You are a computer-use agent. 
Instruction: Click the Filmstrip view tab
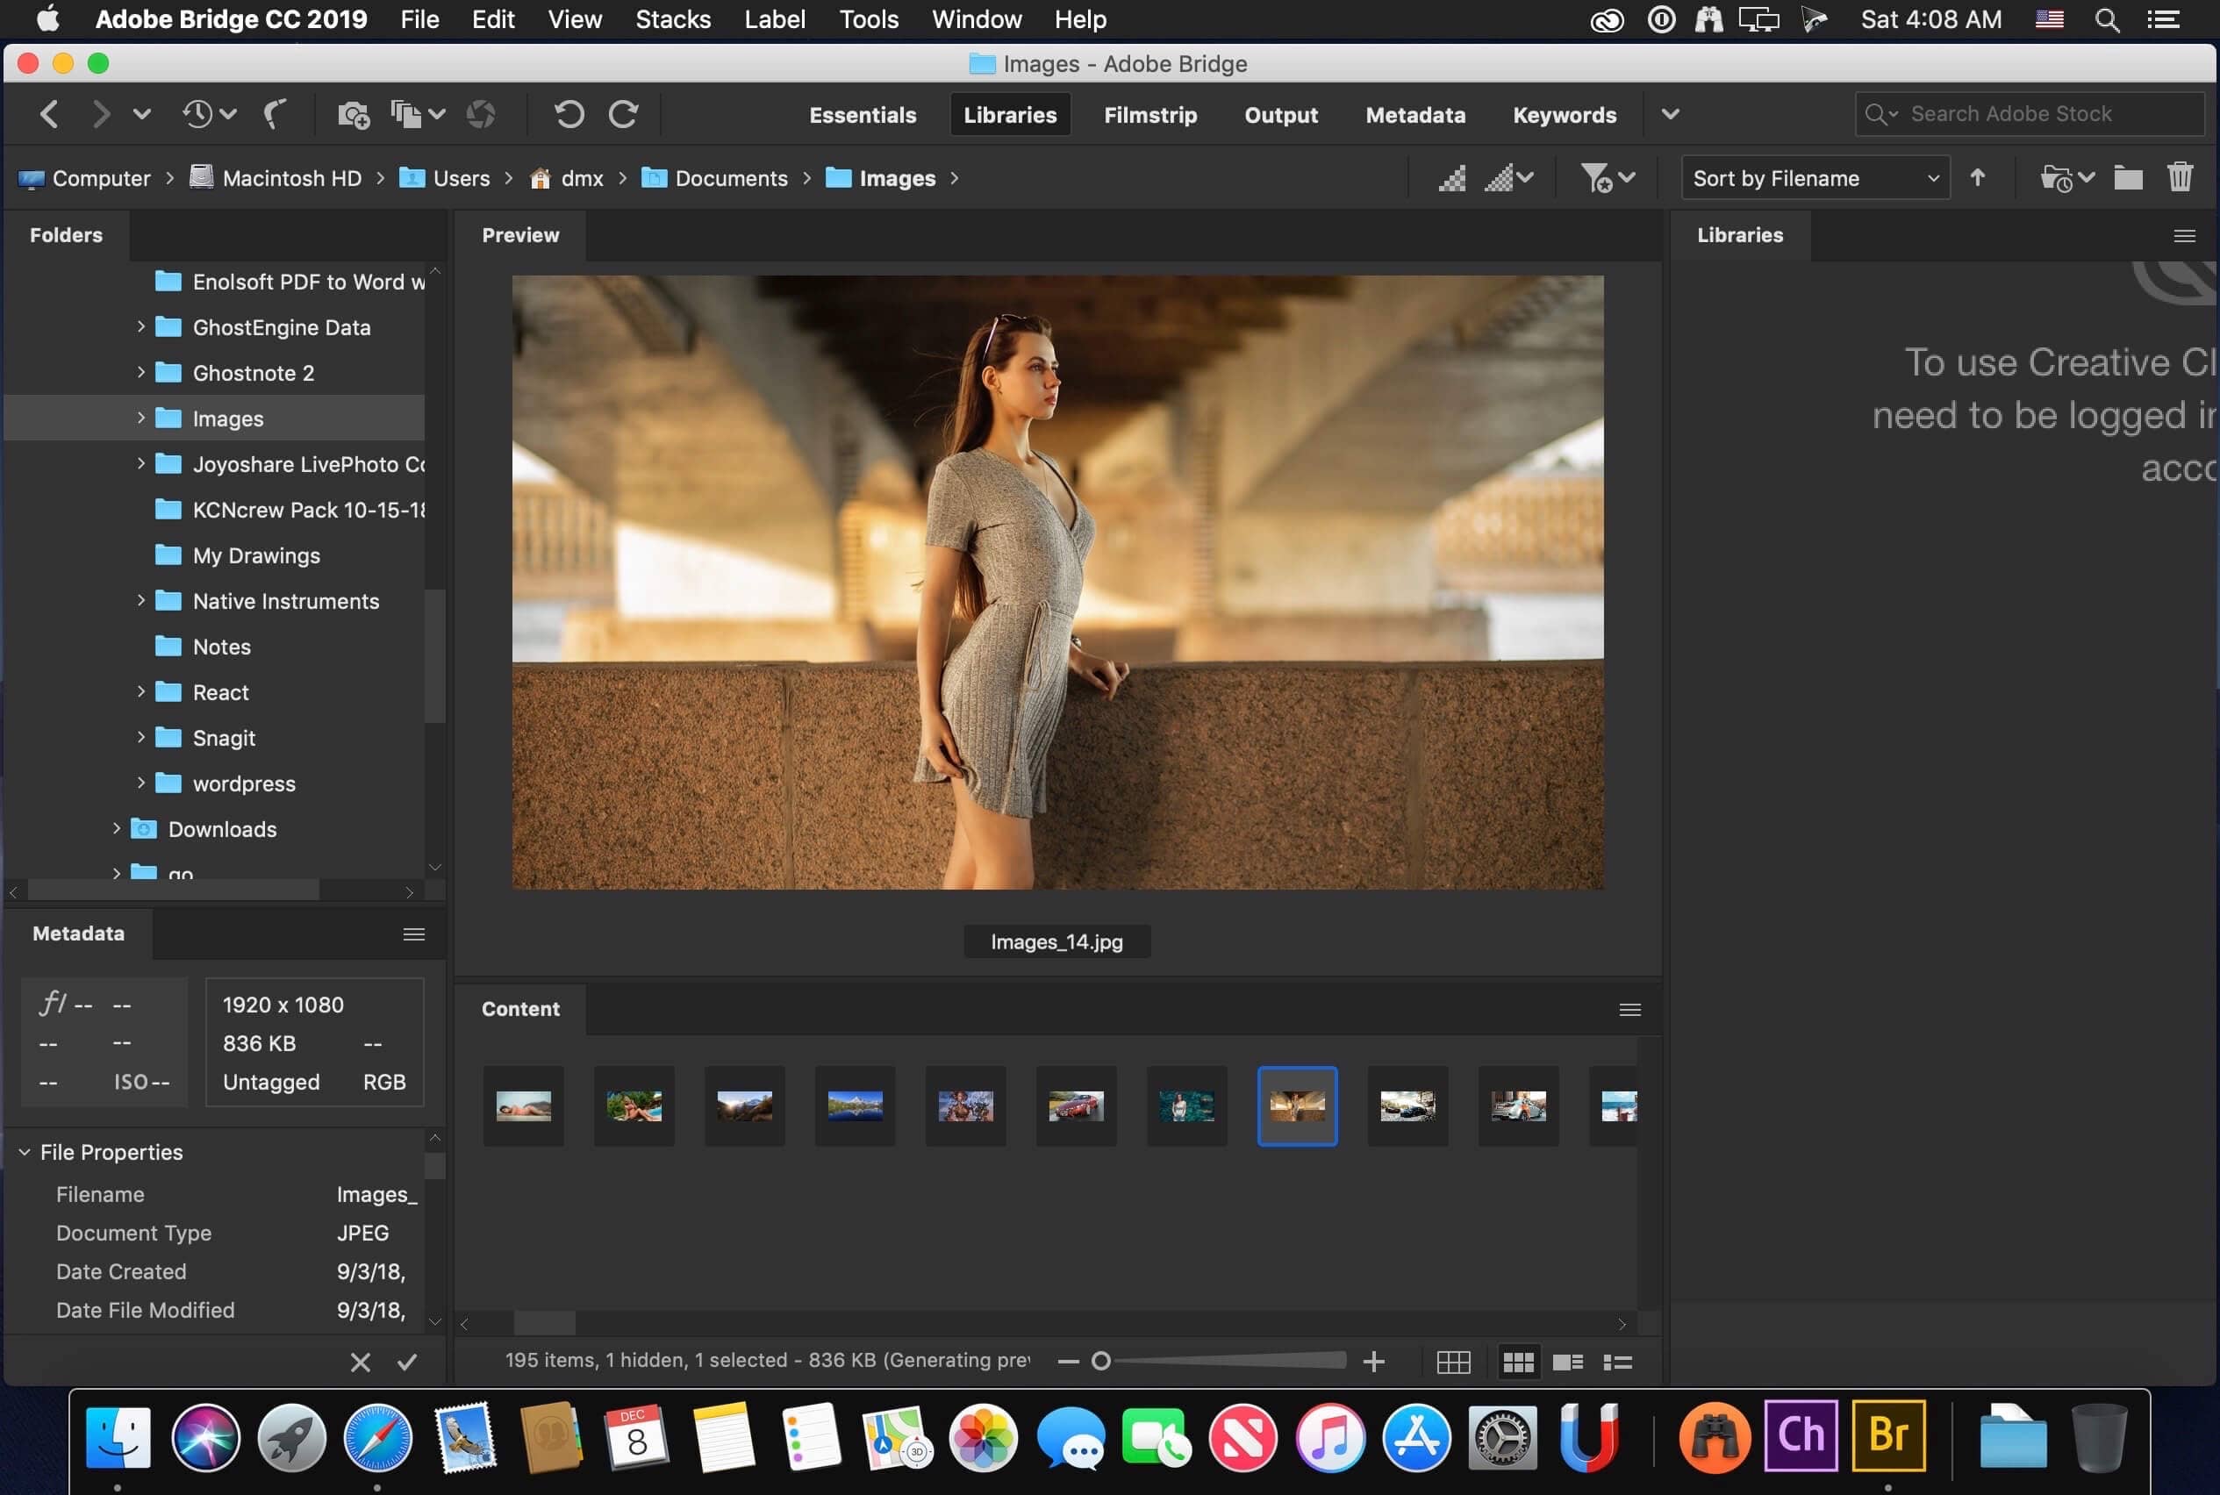coord(1149,113)
